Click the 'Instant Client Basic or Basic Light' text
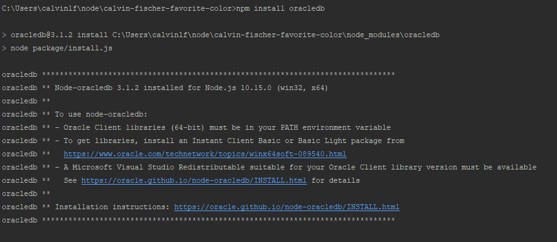Image resolution: width=557 pixels, height=242 pixels. (x=269, y=141)
